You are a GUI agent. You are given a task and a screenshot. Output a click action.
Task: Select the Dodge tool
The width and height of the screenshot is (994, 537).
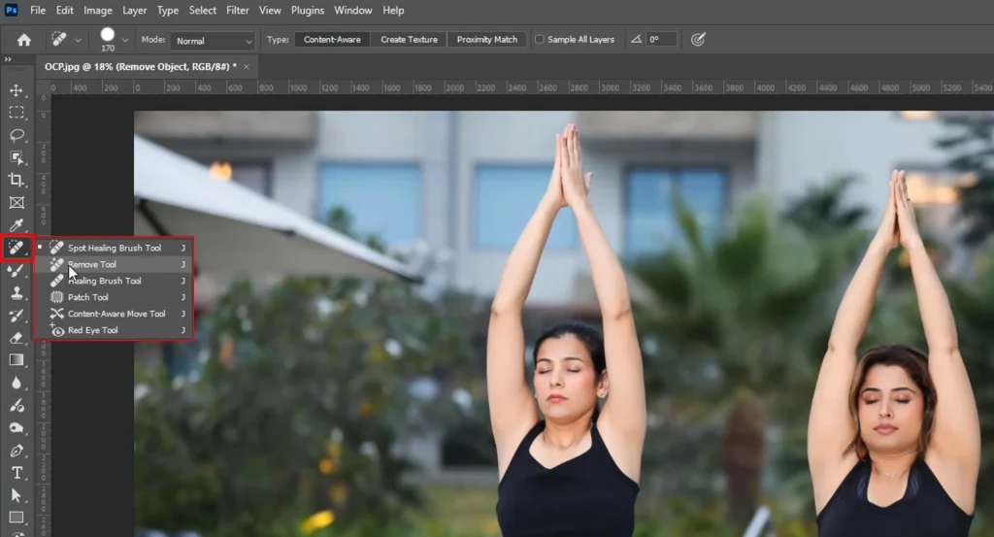coord(17,406)
